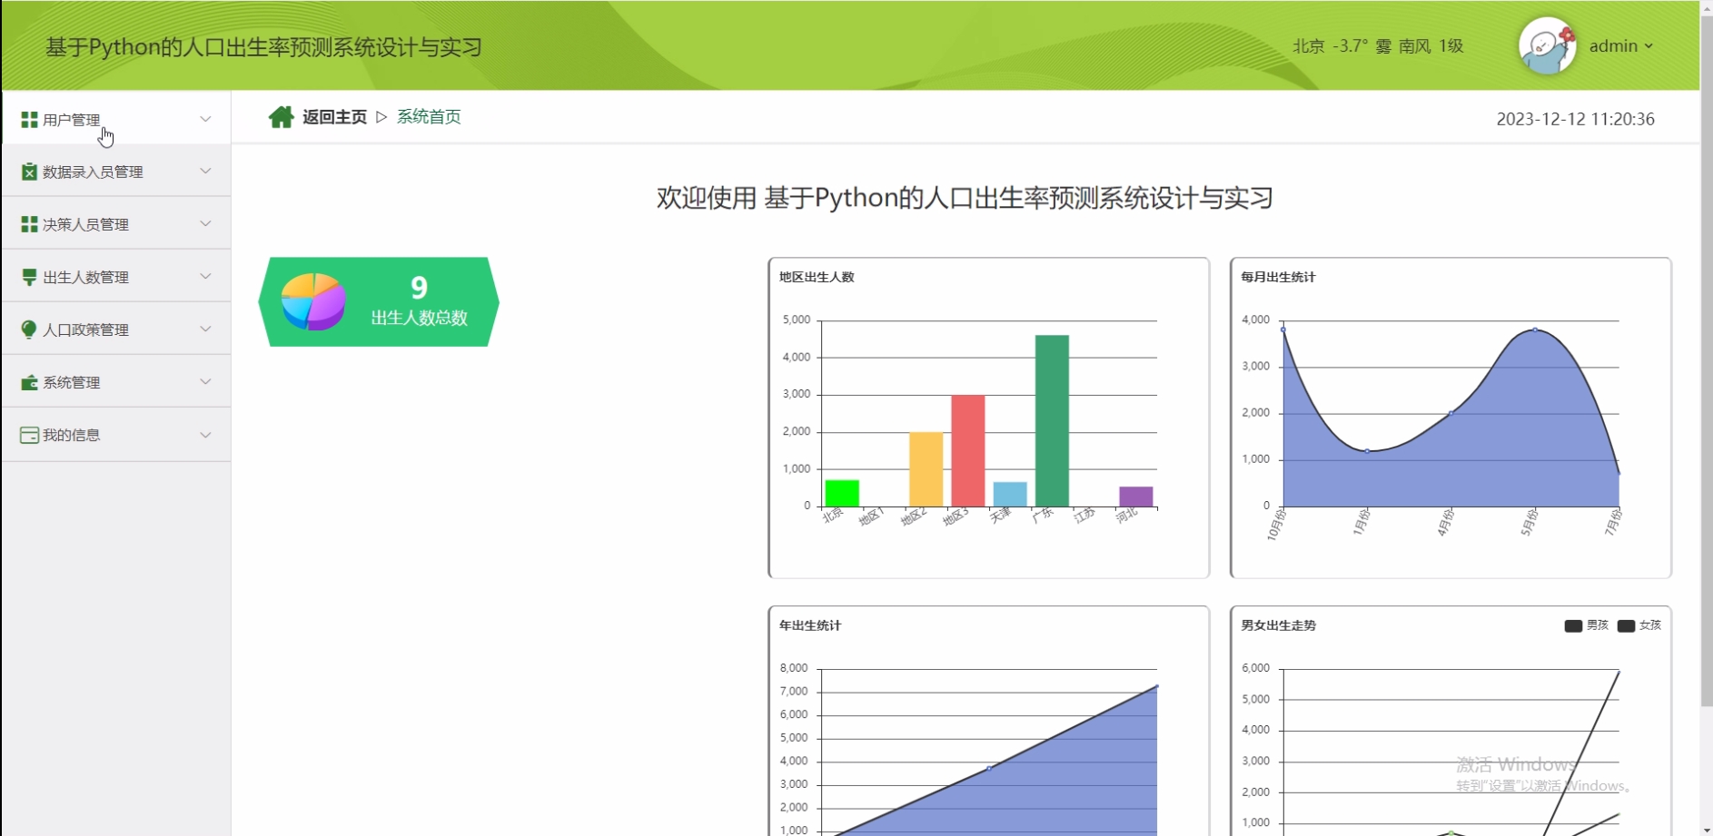Click the pie chart icon in 出生人数总数 card
The image size is (1713, 836).
[313, 301]
